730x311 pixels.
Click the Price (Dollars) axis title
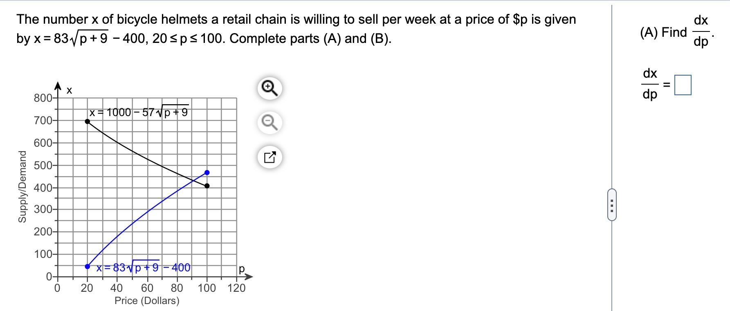147,301
